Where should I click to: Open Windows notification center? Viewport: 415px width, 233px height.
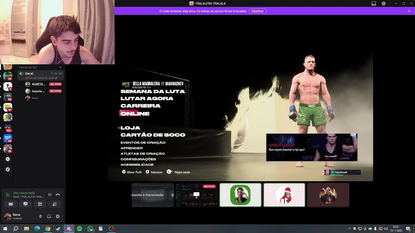tap(408, 229)
